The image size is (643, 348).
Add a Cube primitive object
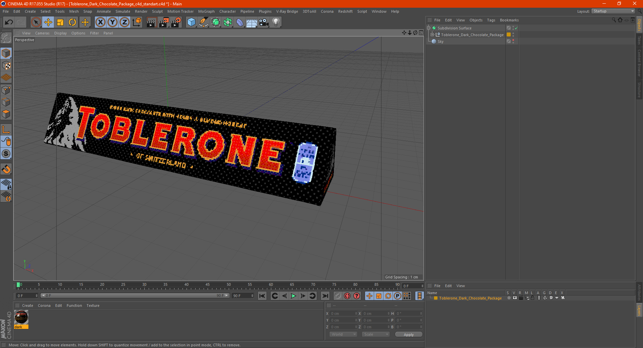191,22
